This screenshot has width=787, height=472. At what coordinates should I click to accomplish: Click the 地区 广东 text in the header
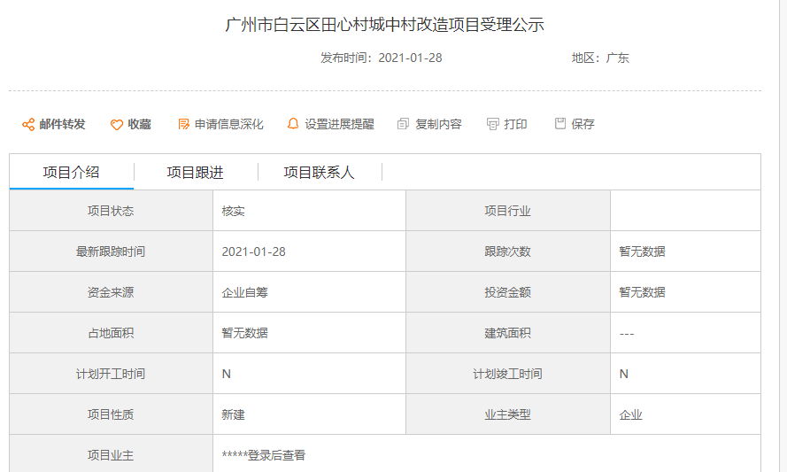tap(600, 58)
